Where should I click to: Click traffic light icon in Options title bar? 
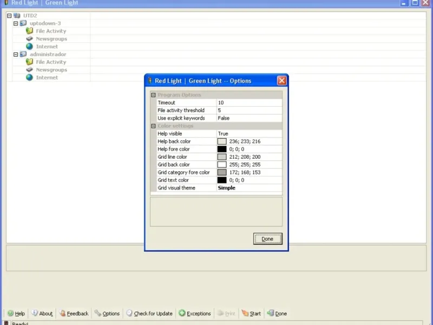tap(150, 80)
